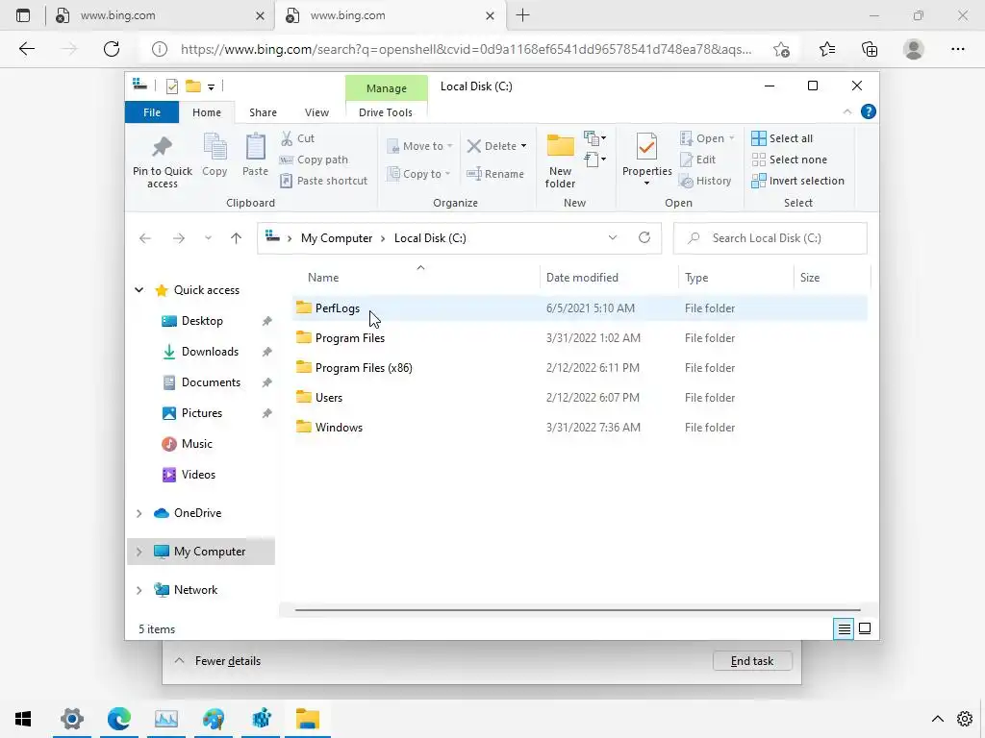
Task: Open Downloads in Quick access
Action: [210, 352]
